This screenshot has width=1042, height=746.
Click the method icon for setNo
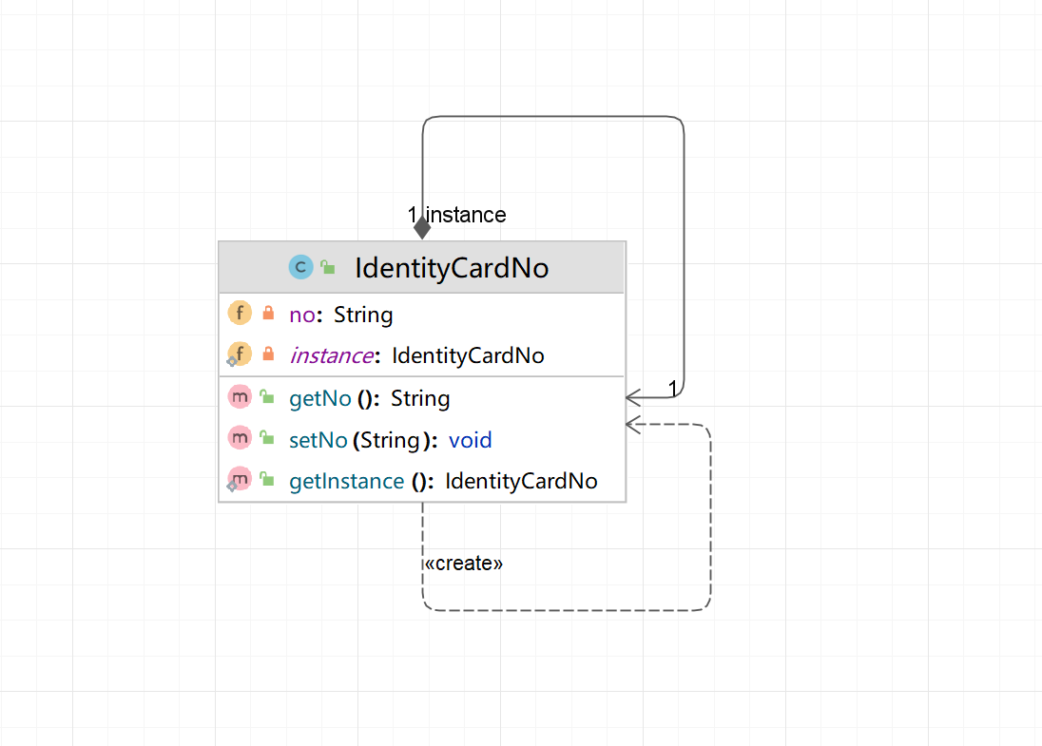240,438
